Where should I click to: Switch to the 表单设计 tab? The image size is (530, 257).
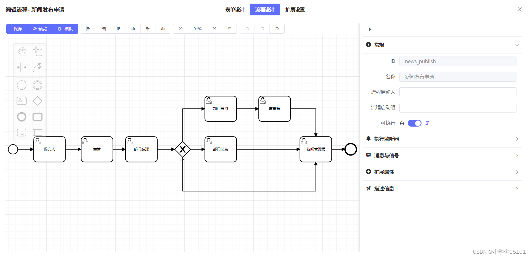235,9
